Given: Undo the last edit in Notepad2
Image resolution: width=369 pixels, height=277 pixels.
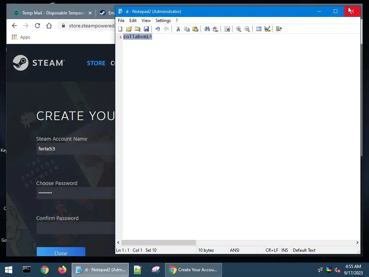Looking at the screenshot, I should [158, 29].
